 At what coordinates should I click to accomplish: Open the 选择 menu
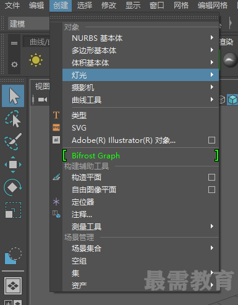[x=85, y=6]
